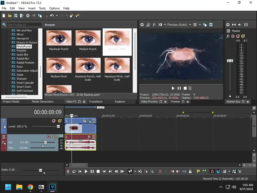Switch to Transitions tab
The width and height of the screenshot is (257, 193).
(96, 102)
